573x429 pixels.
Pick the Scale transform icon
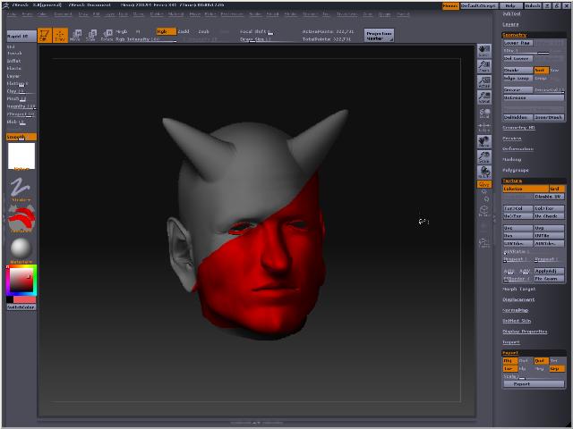pyautogui.click(x=90, y=35)
